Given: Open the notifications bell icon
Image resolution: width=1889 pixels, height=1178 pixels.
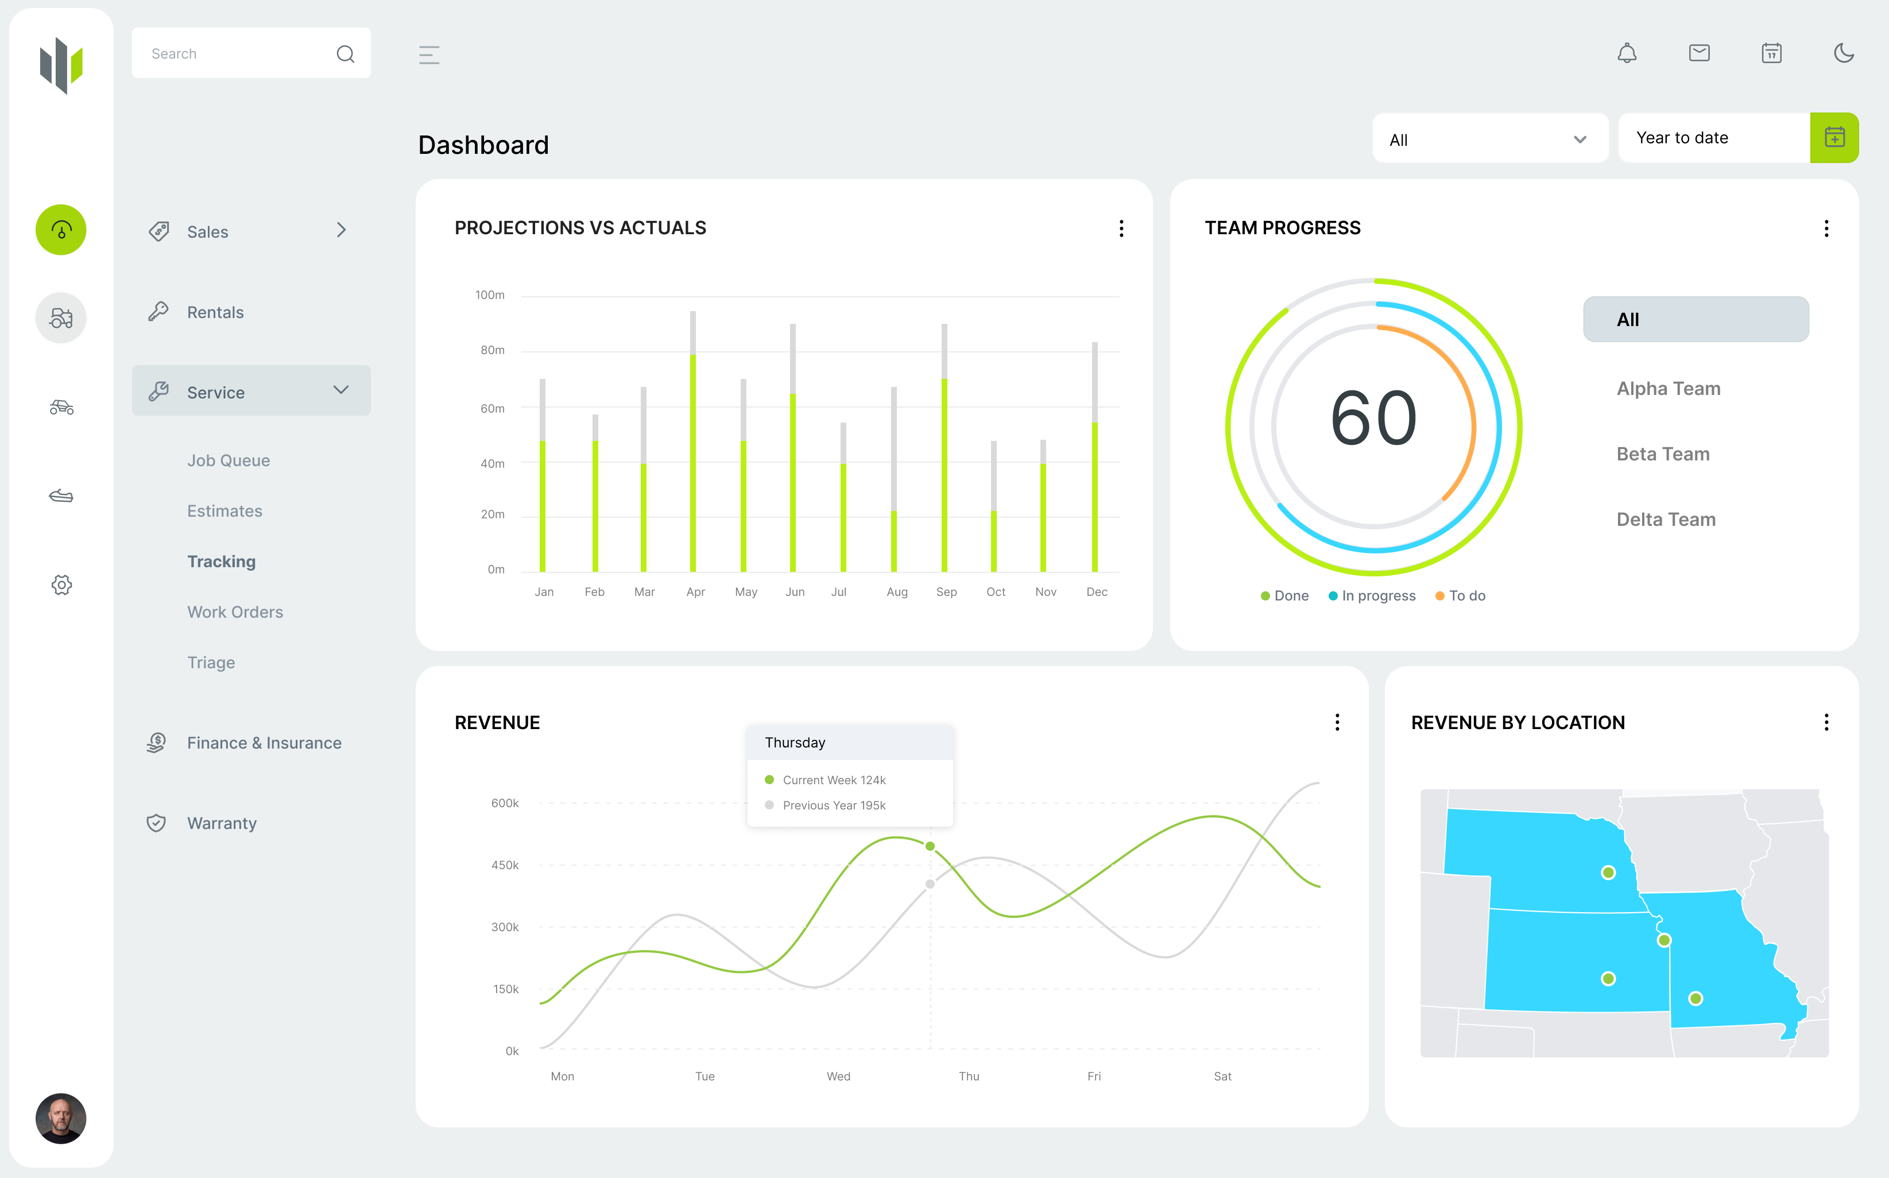Looking at the screenshot, I should click(1627, 53).
